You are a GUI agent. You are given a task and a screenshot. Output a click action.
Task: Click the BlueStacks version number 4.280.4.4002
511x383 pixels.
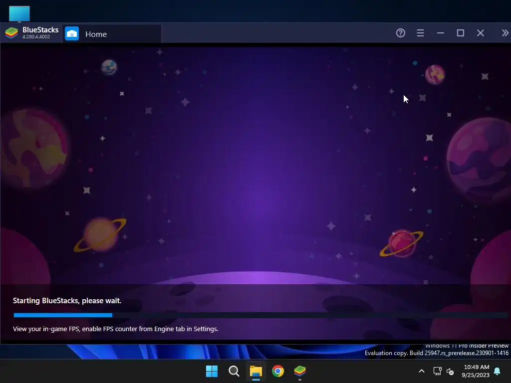36,37
